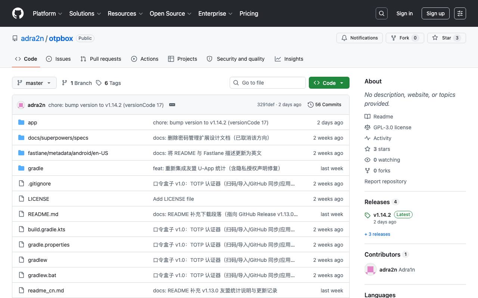Viewport: 478px width, 298px height.
Task: Expand the Platform menu
Action: coord(47,13)
